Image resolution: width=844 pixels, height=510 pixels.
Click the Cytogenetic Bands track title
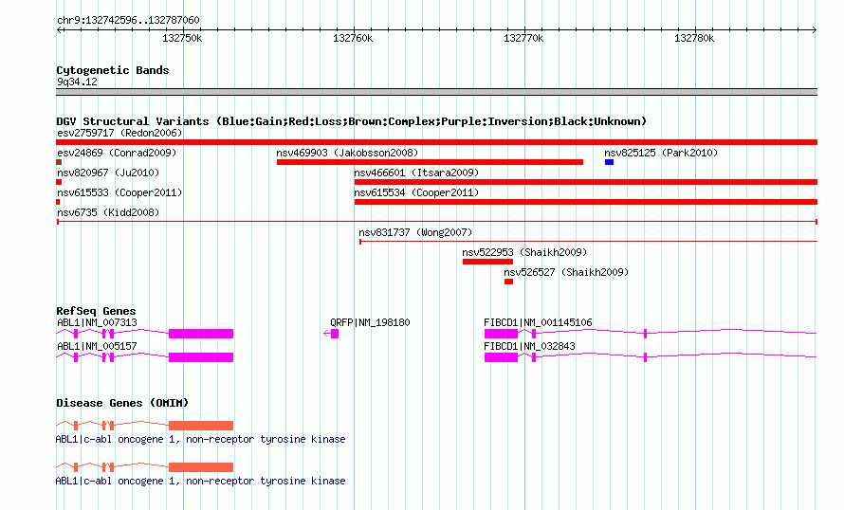coord(113,70)
